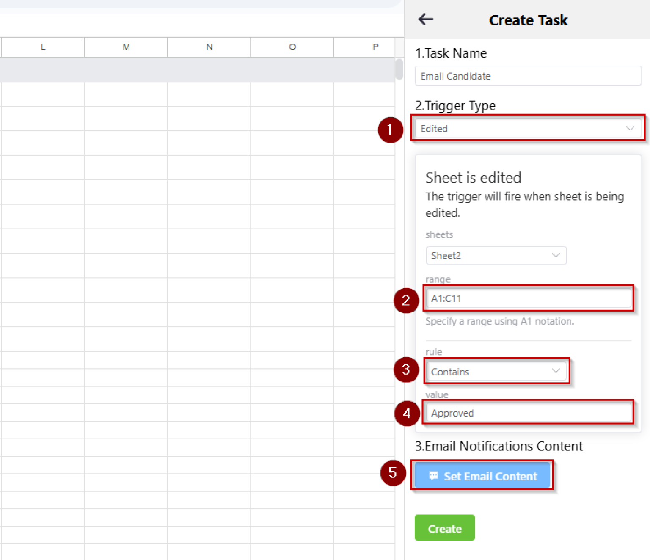Screen dimensions: 650x560
Task: Select column header P in the spreadsheet
Action: tap(375, 47)
